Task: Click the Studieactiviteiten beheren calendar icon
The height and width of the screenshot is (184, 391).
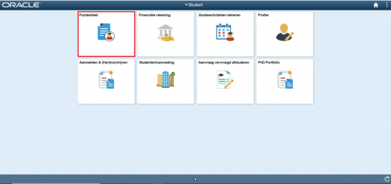Action: tap(225, 33)
